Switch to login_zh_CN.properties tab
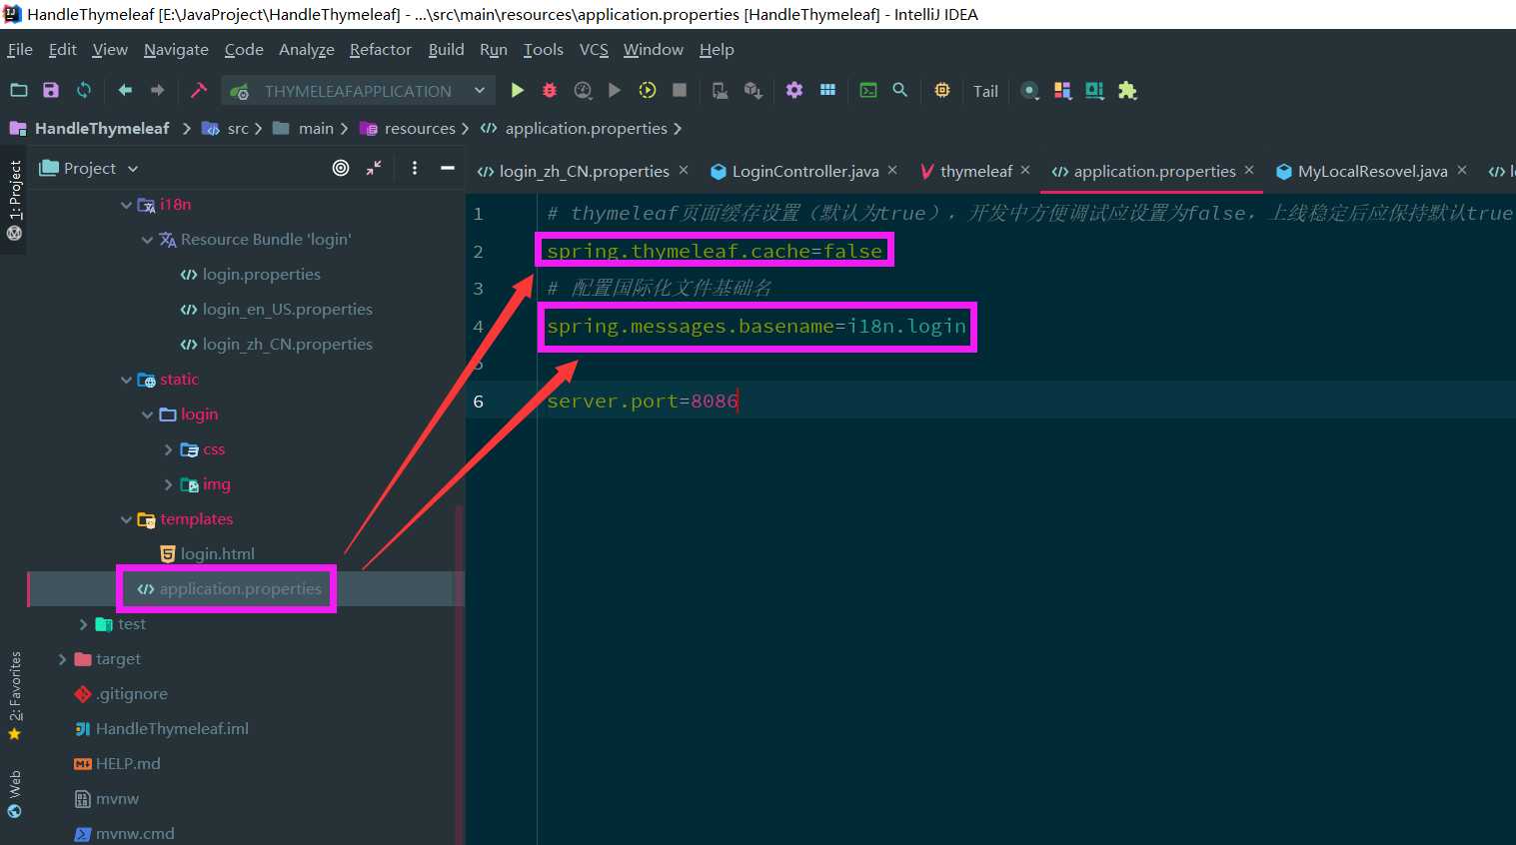This screenshot has height=845, width=1516. click(584, 171)
